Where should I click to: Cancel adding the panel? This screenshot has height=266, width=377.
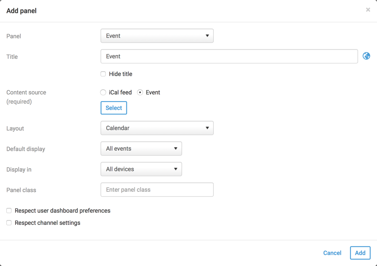coord(332,253)
